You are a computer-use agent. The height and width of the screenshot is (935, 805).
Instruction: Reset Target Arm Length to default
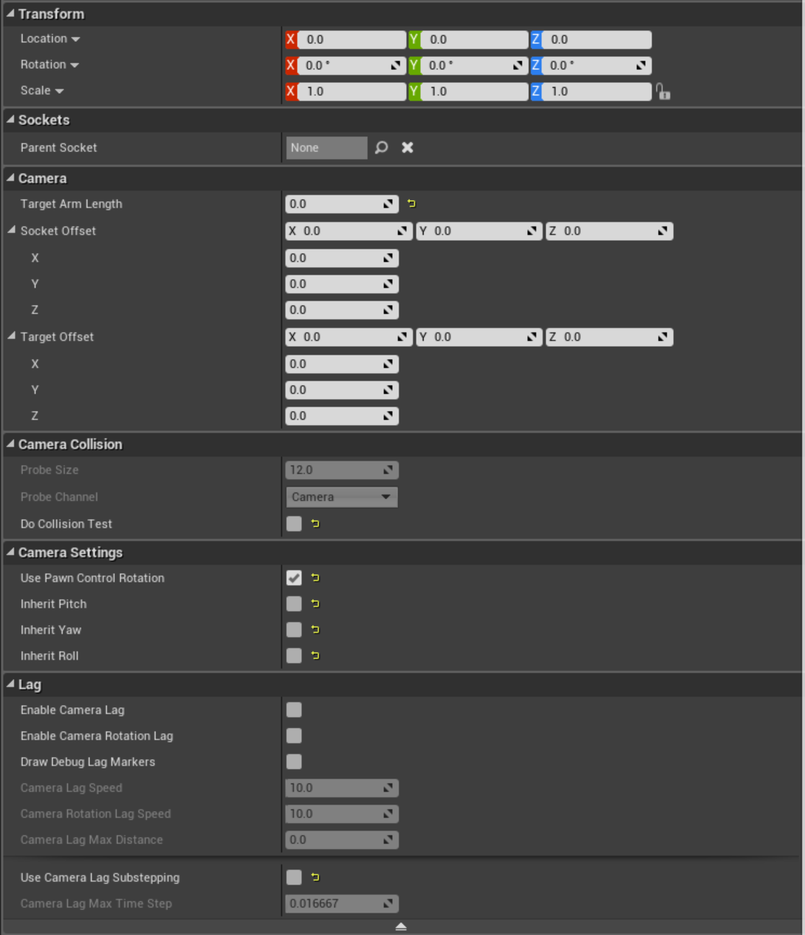412,204
